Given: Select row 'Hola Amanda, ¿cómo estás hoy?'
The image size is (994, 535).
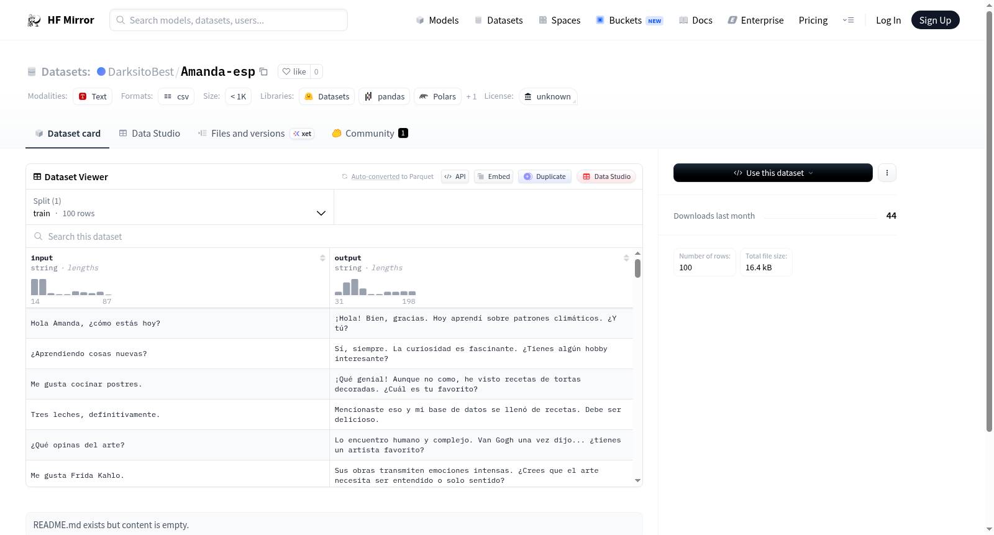Looking at the screenshot, I should tap(329, 323).
